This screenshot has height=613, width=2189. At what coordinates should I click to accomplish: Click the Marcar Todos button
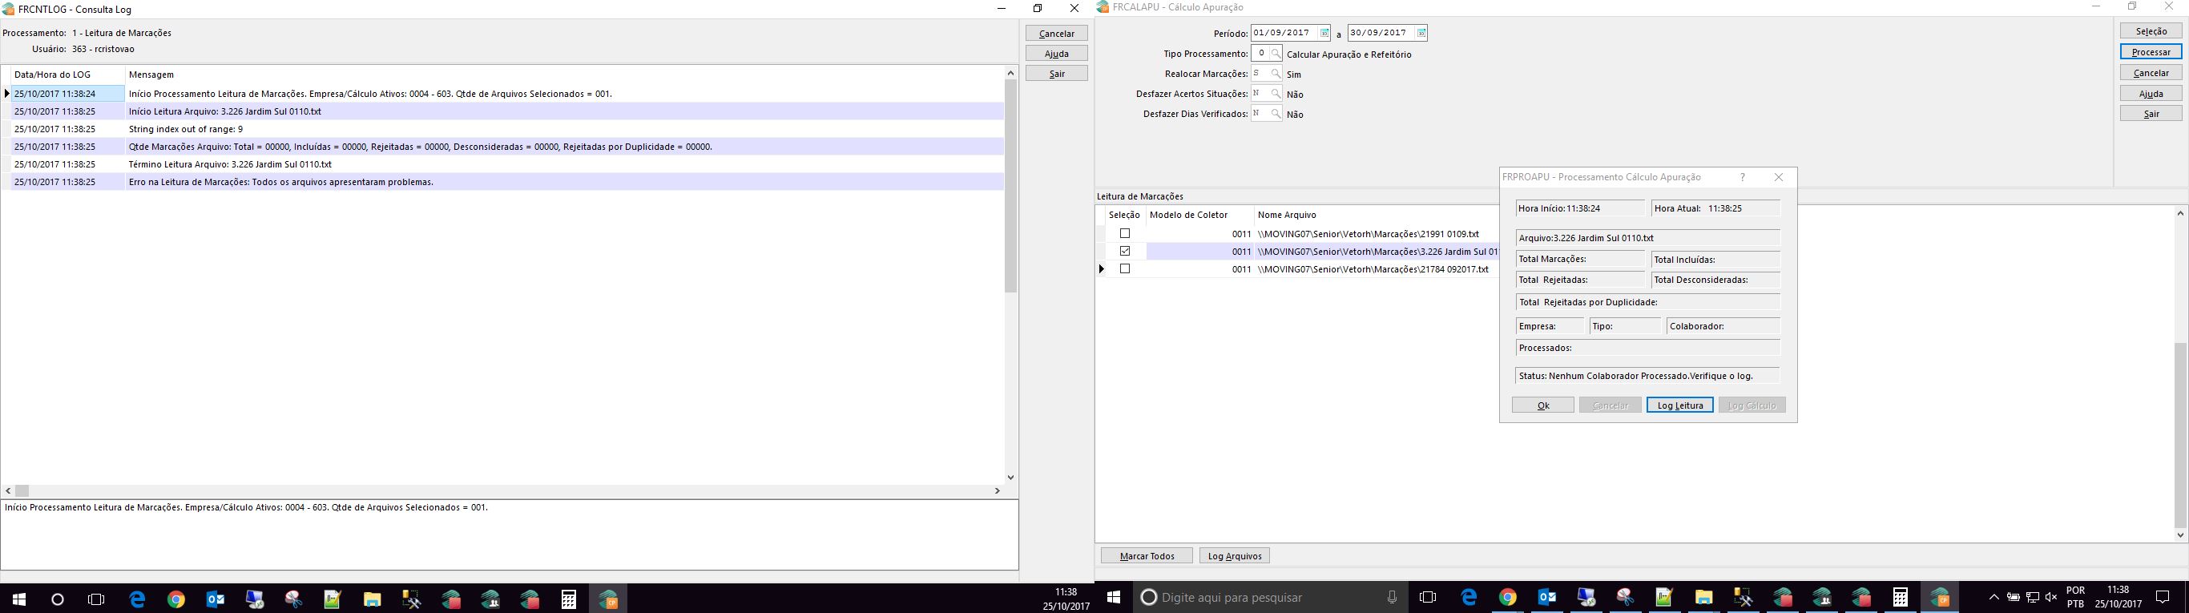pos(1147,556)
